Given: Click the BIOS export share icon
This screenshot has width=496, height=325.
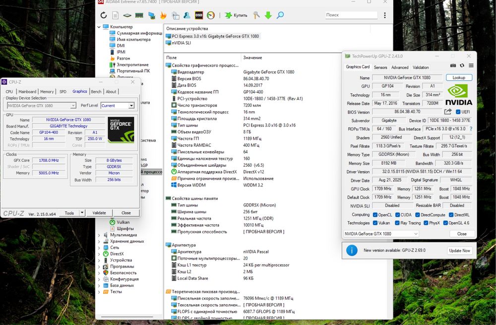Looking at the screenshot, I should point(448,112).
